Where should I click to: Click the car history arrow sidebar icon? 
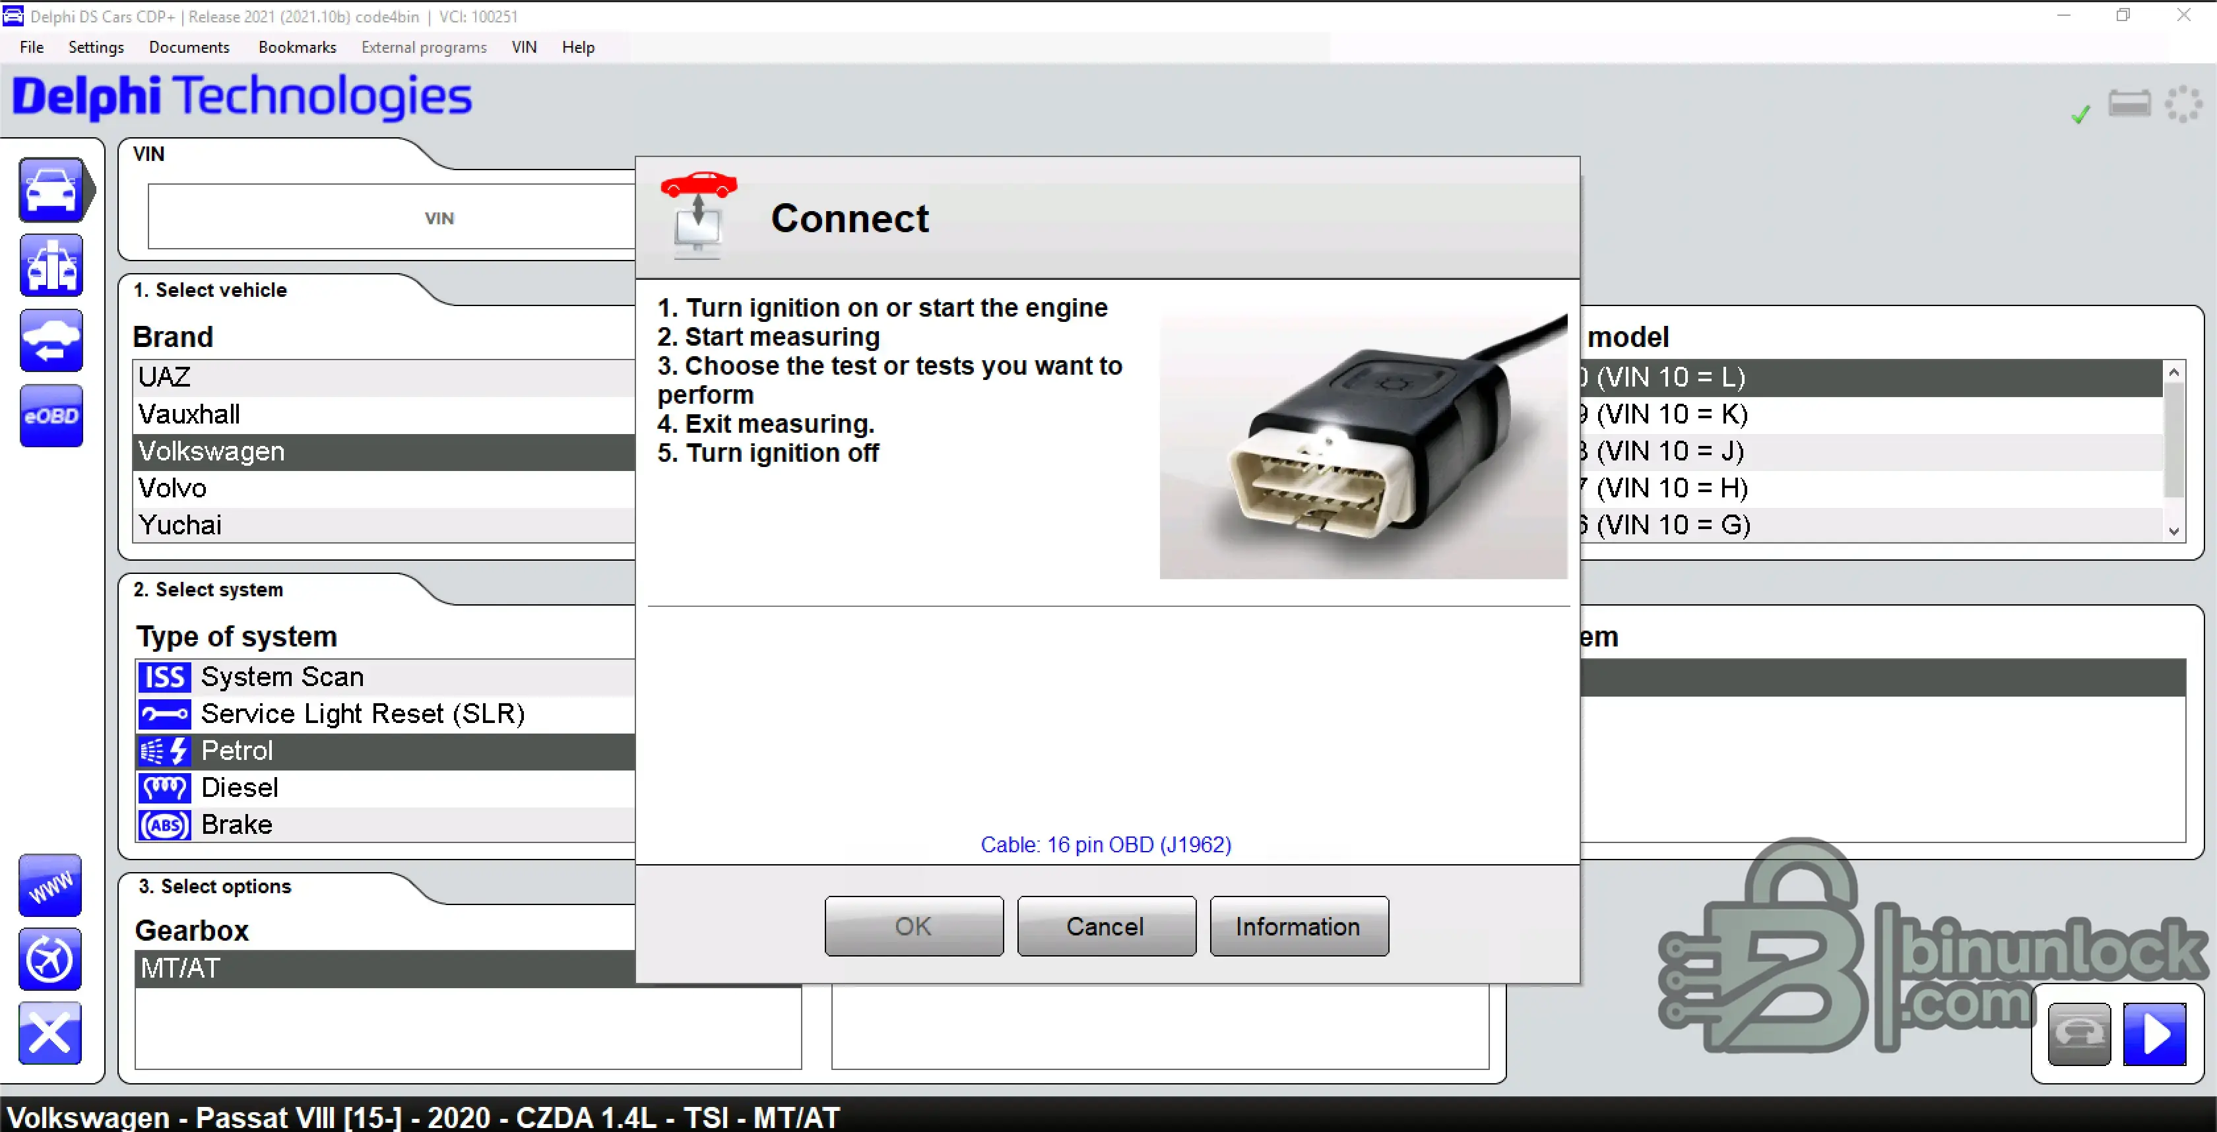tap(51, 340)
